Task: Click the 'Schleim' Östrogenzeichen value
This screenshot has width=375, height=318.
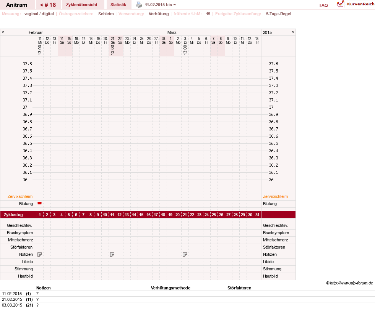Action: point(106,14)
